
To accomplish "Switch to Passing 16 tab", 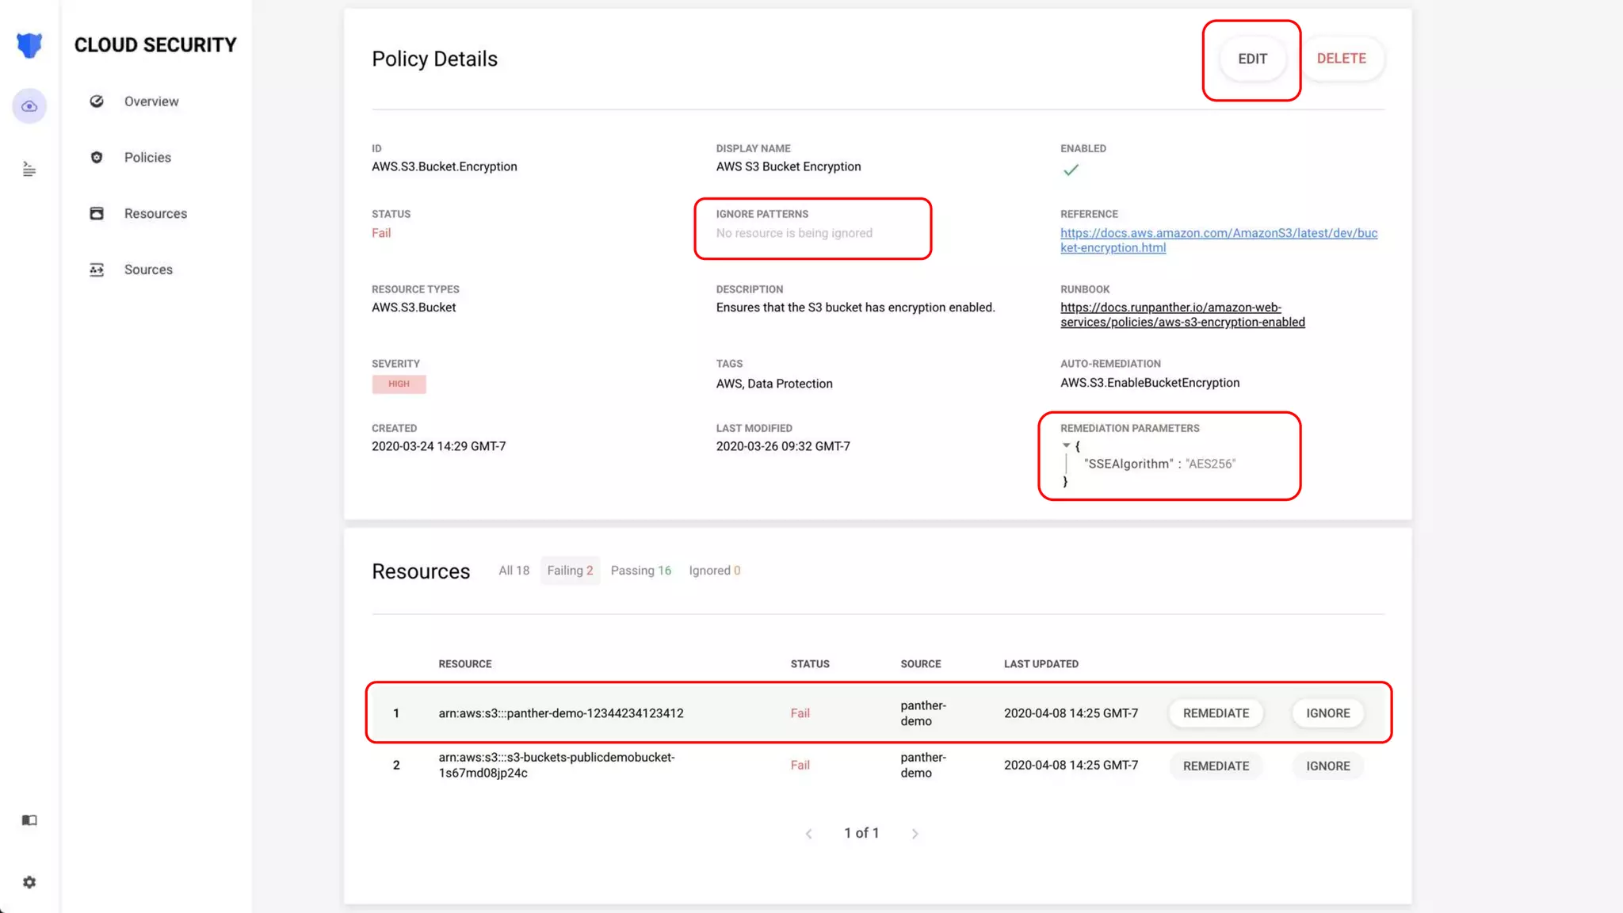I will point(640,571).
